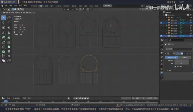Select the Measure tool

(9, 33)
